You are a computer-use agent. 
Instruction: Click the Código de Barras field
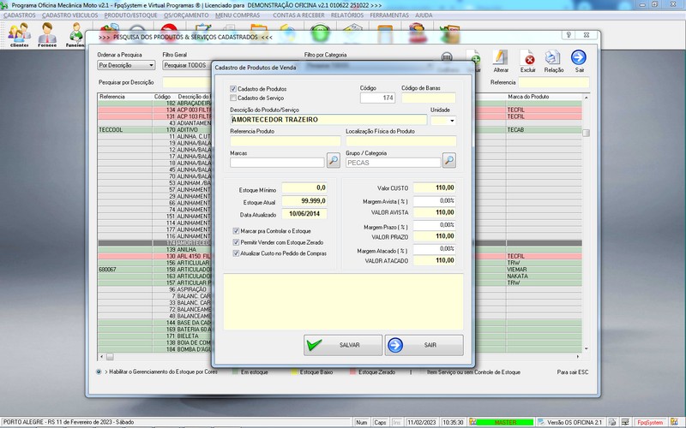pos(428,98)
